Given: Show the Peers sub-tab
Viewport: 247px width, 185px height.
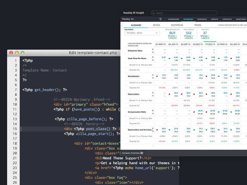Looking at the screenshot, I should point(198,25).
